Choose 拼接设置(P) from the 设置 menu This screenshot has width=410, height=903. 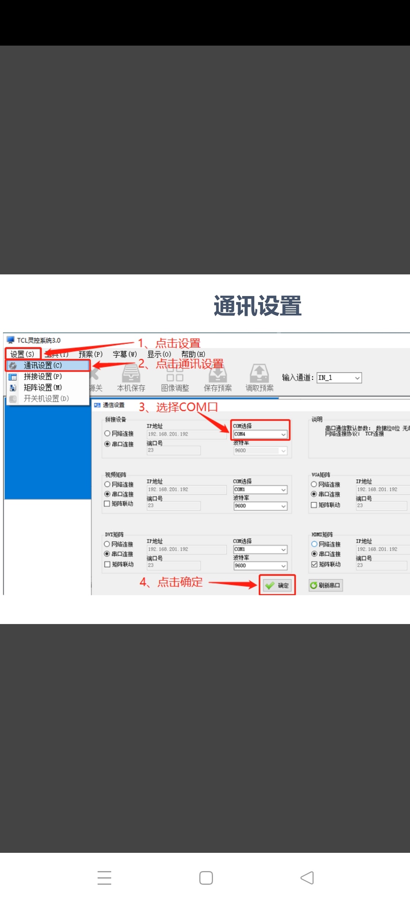(48, 377)
